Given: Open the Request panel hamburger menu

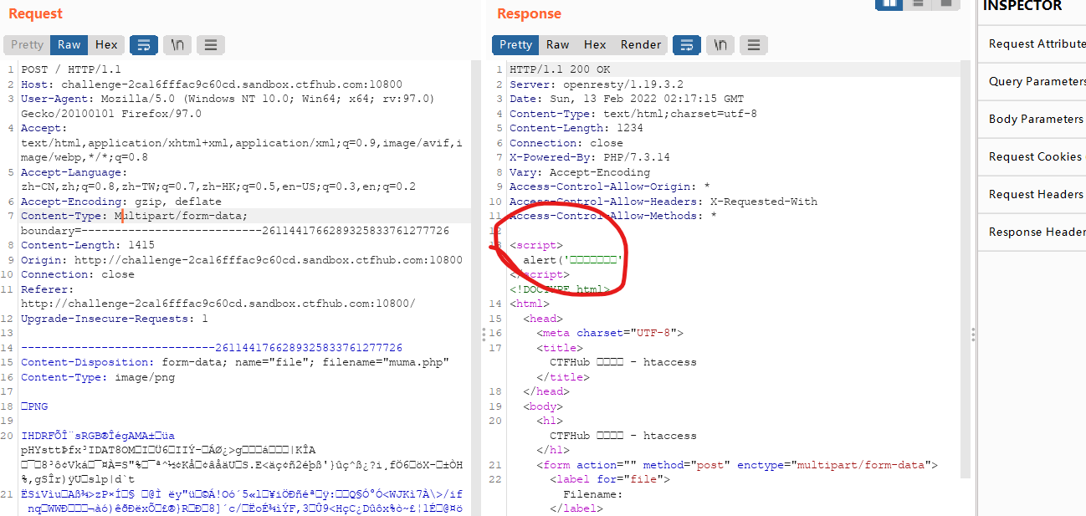Looking at the screenshot, I should tap(210, 44).
